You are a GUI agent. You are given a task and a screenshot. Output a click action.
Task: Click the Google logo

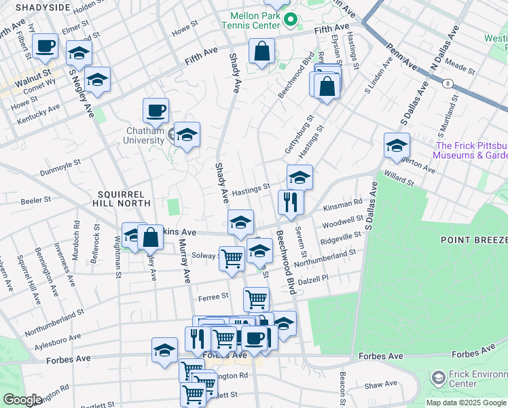[22, 400]
